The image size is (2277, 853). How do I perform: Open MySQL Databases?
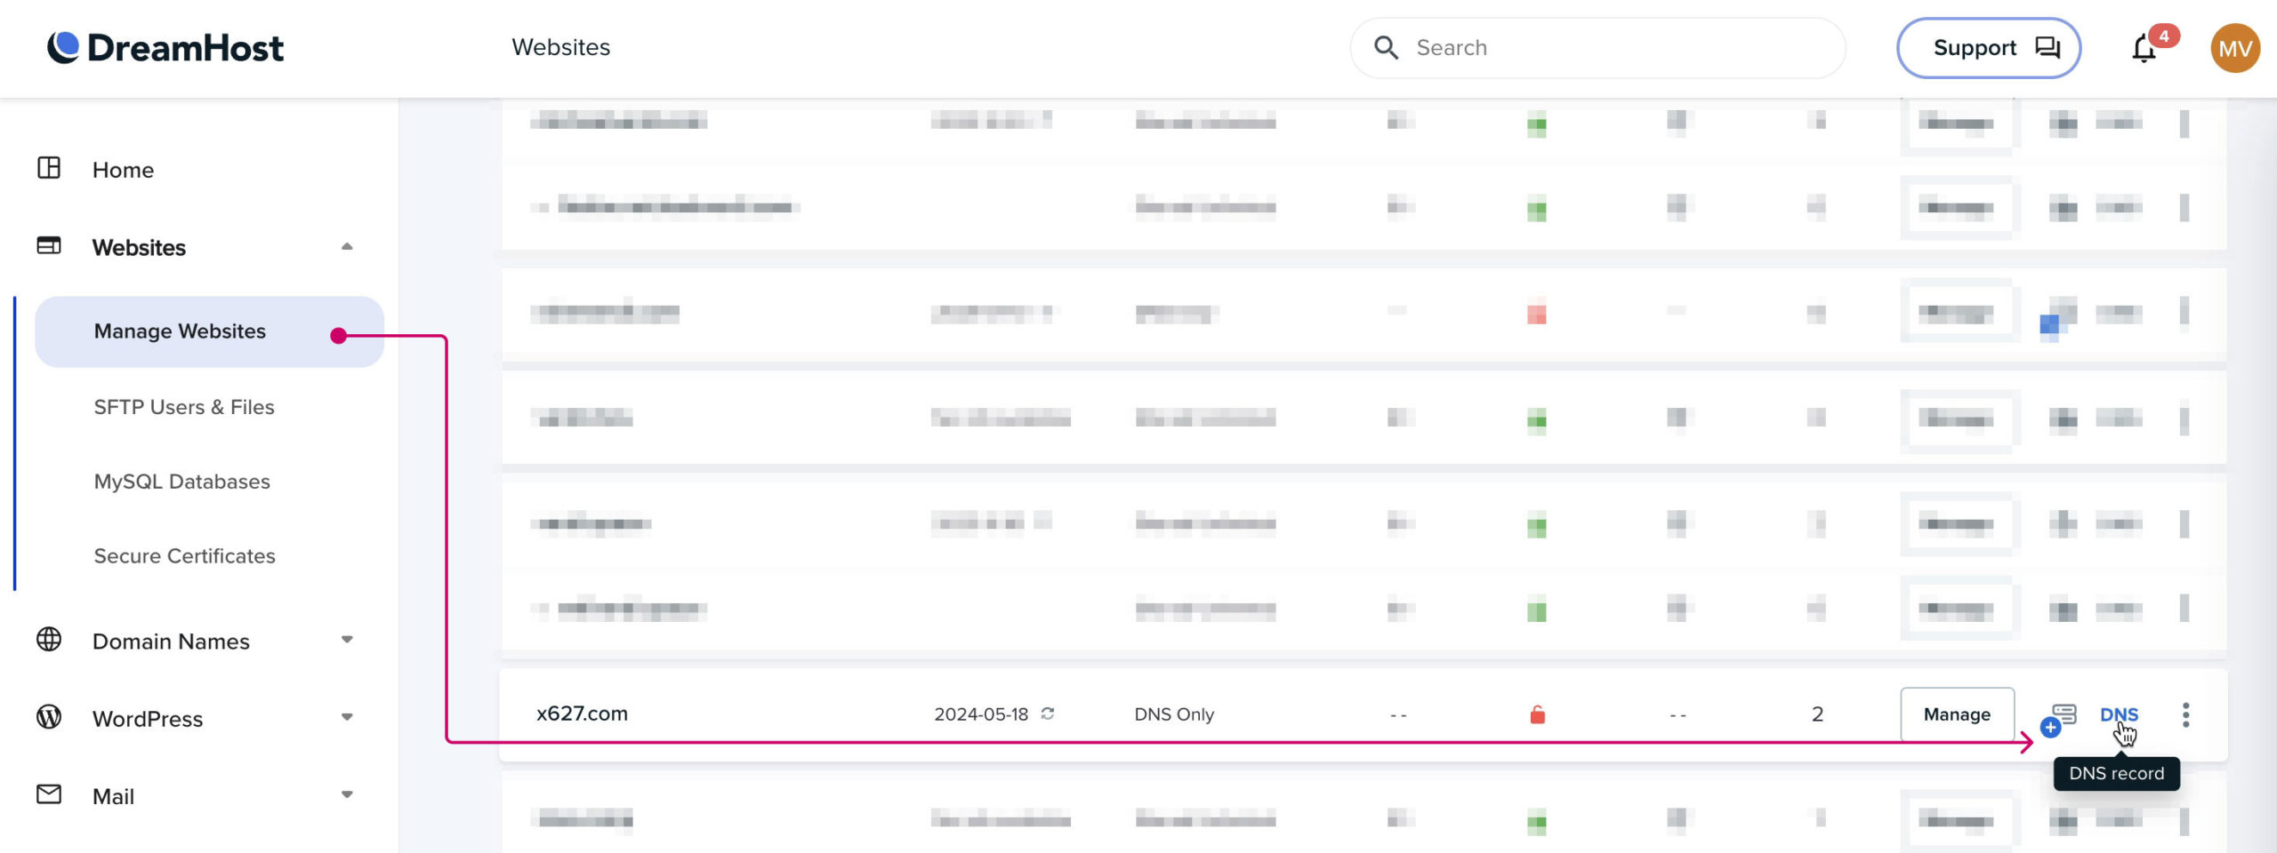click(182, 482)
